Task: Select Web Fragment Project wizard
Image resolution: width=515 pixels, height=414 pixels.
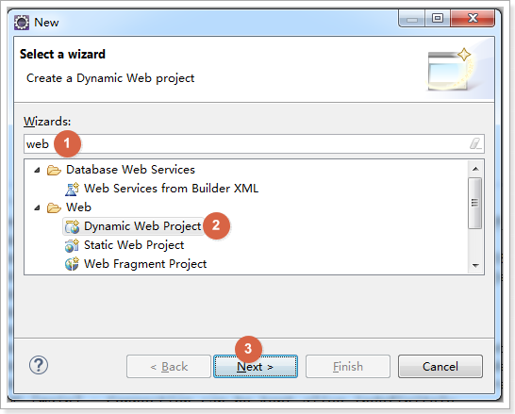Action: 145,264
